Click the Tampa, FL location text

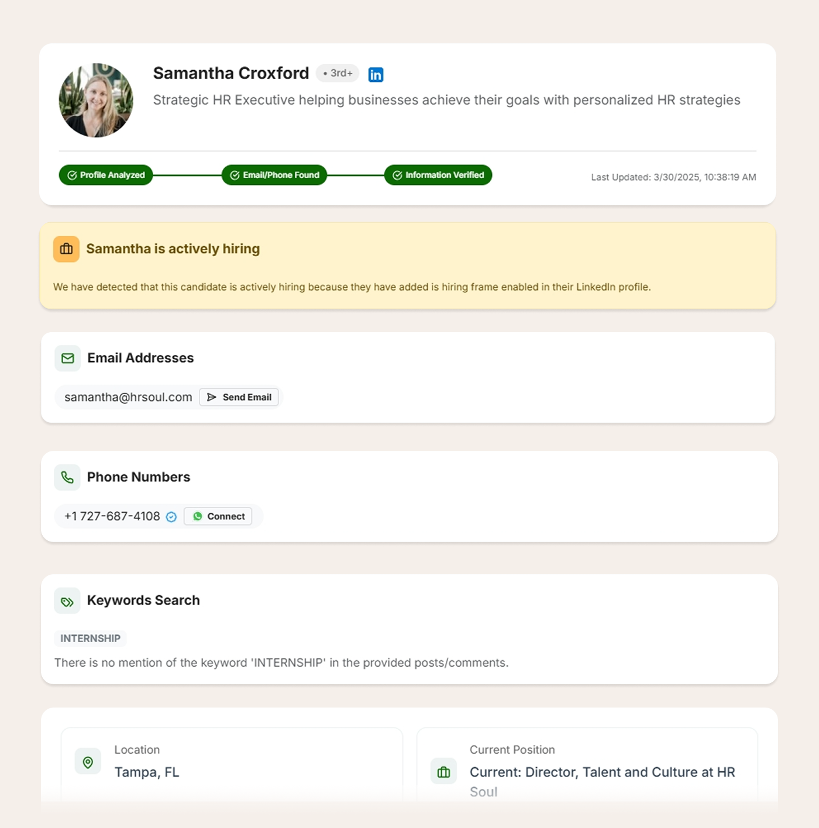pos(147,772)
